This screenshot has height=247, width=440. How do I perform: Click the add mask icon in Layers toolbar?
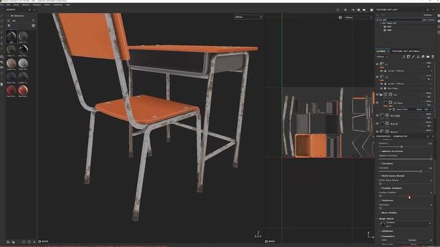click(x=408, y=57)
